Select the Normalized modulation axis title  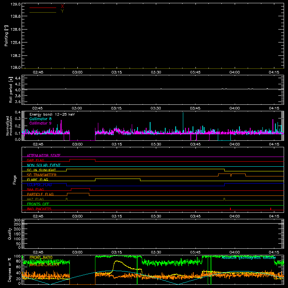click(9, 126)
